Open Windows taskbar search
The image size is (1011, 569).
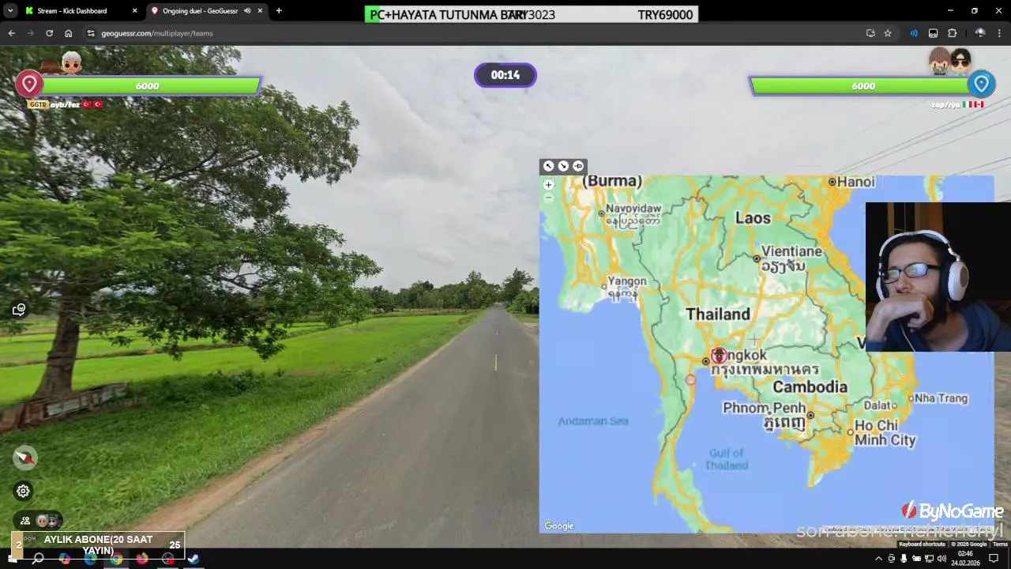coord(38,558)
